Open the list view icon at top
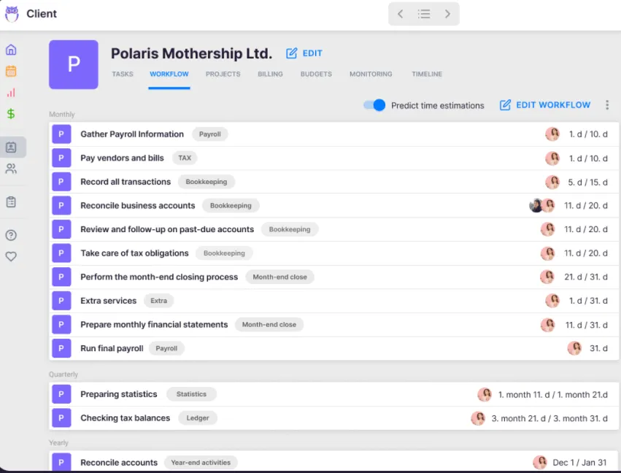 423,13
